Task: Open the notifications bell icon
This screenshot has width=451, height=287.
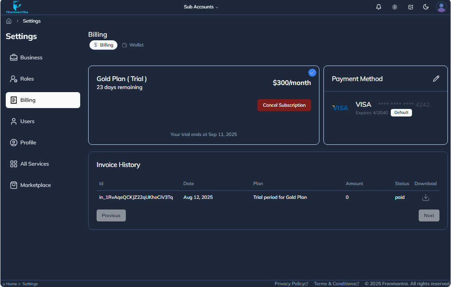Action: (x=378, y=7)
